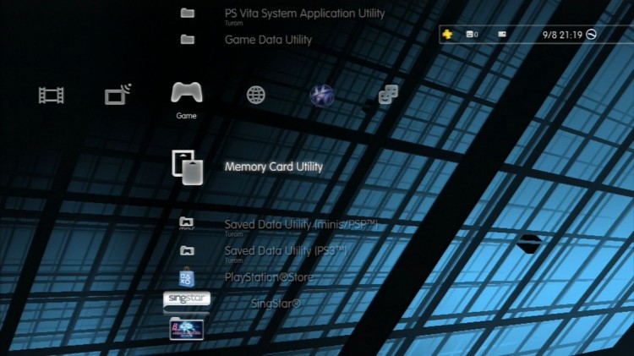Select Game Data Utility entry
The image size is (634, 356).
point(268,40)
